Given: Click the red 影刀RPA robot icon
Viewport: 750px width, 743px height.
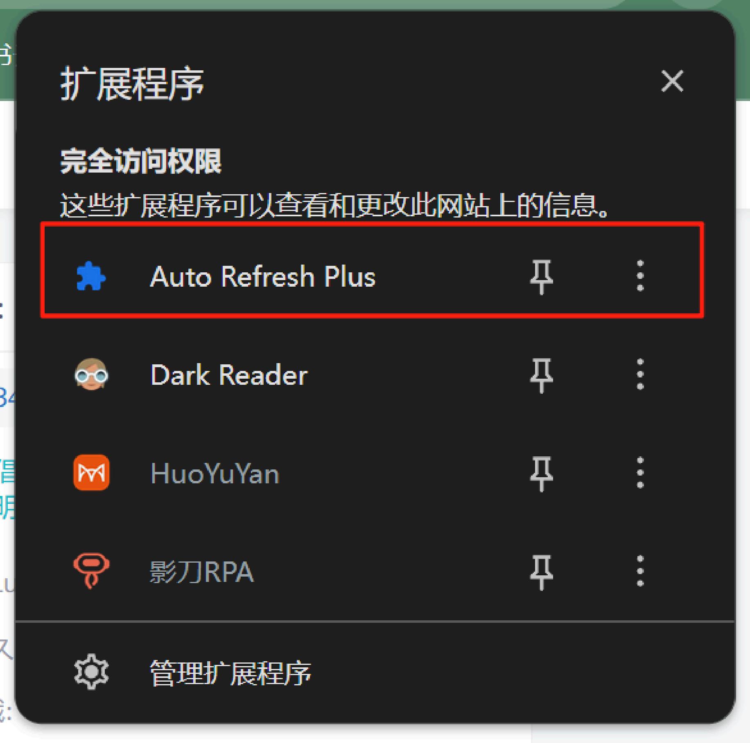Looking at the screenshot, I should coord(91,571).
